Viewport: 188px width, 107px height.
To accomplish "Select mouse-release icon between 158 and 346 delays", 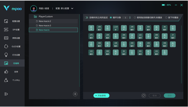I will [157, 44].
